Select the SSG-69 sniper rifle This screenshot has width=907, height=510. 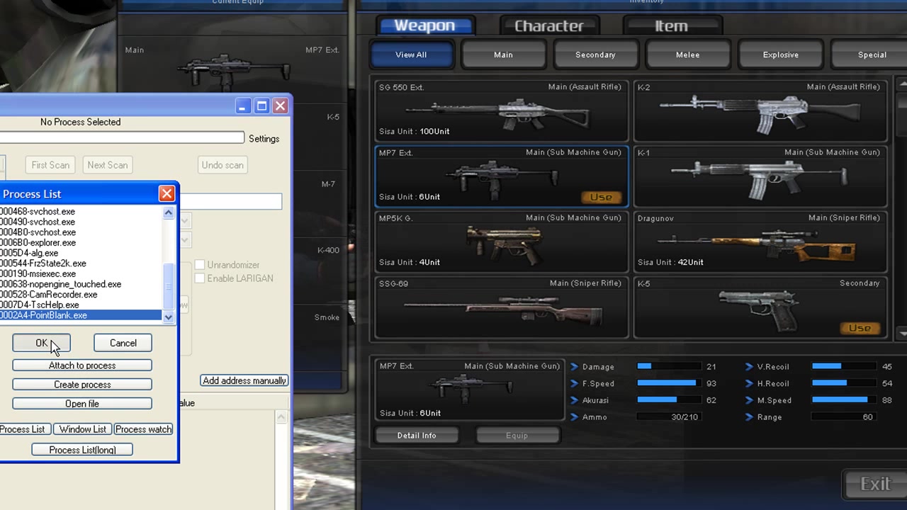pyautogui.click(x=502, y=307)
